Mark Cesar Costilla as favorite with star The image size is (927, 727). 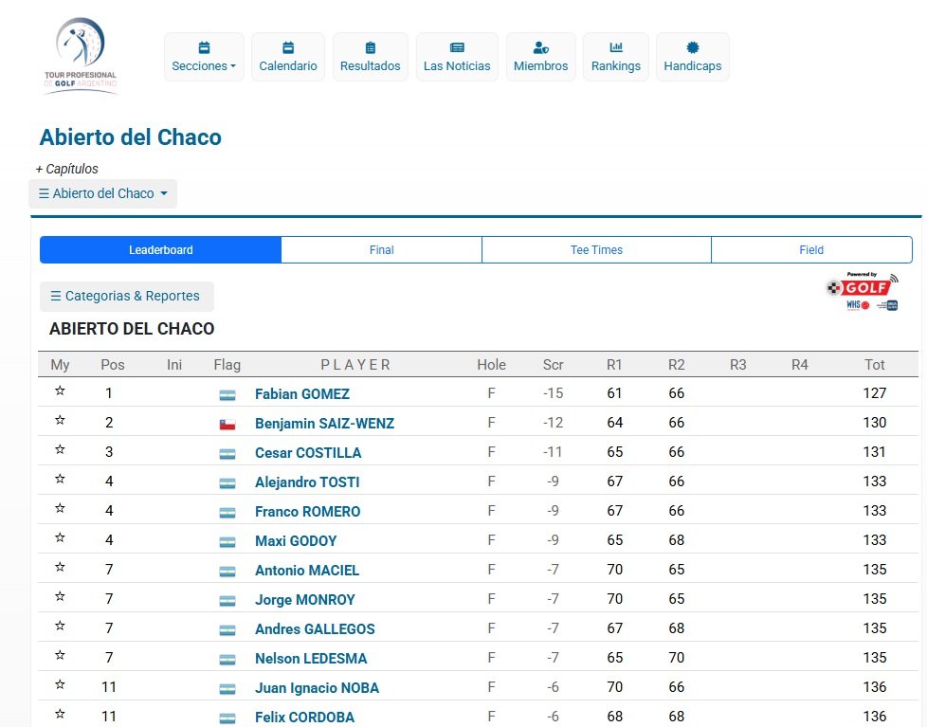pyautogui.click(x=61, y=451)
